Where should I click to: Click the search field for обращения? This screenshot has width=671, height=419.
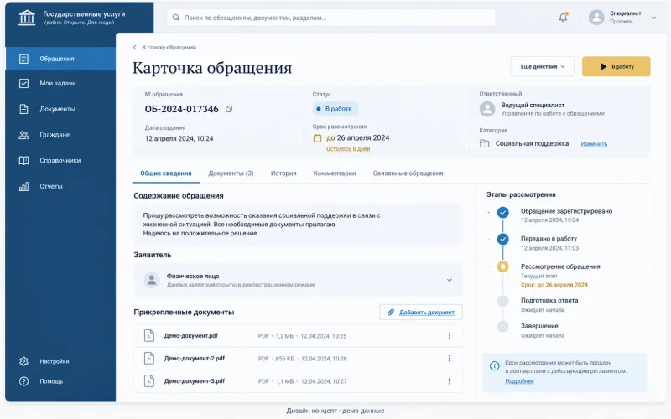(x=330, y=18)
